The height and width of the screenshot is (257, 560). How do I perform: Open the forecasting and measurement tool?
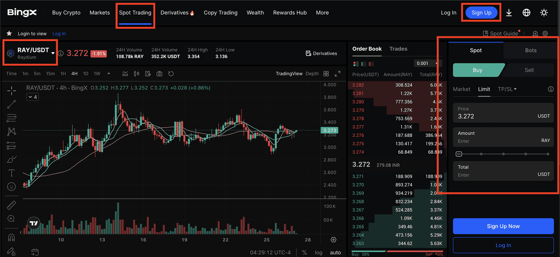12,145
